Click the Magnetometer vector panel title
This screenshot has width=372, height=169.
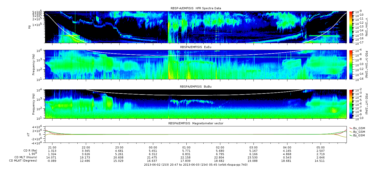click(196, 124)
